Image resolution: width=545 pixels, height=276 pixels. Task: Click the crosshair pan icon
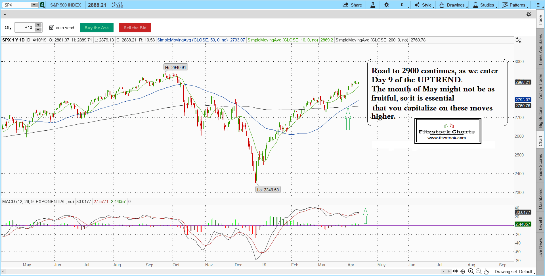point(463,271)
